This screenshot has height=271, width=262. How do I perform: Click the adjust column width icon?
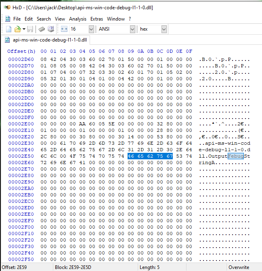coord(64,29)
